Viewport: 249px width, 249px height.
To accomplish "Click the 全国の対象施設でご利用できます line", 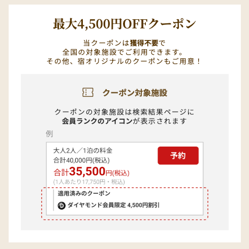I will coord(123,52).
